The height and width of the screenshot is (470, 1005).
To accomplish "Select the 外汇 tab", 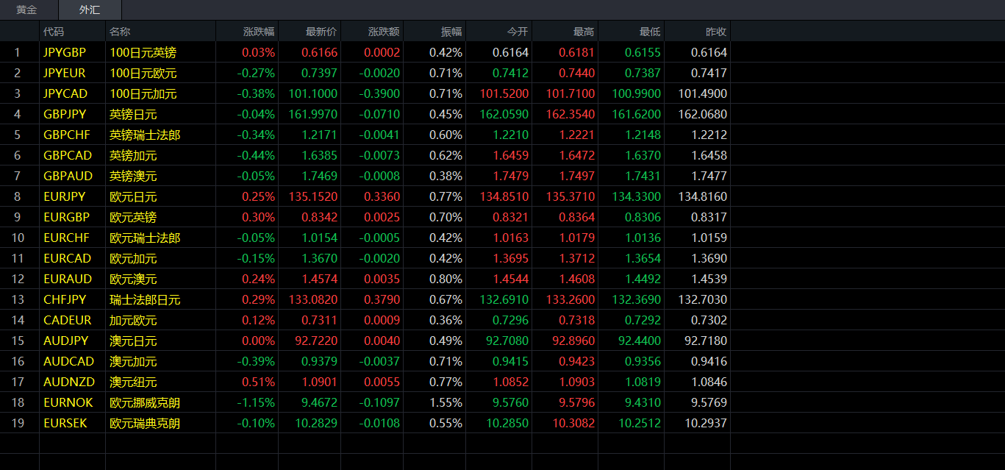I will 90,10.
